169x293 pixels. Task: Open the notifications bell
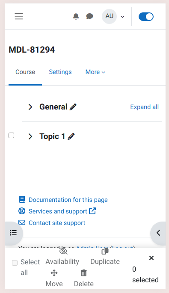pos(76,16)
